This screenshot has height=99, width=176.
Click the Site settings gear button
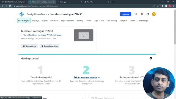29,46
